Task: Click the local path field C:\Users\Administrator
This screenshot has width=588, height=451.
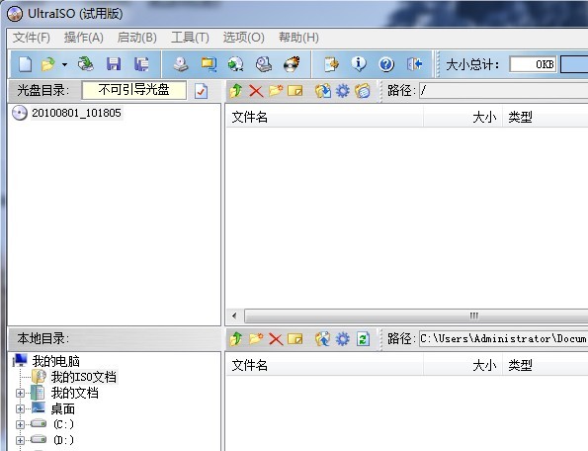Action: 503,338
